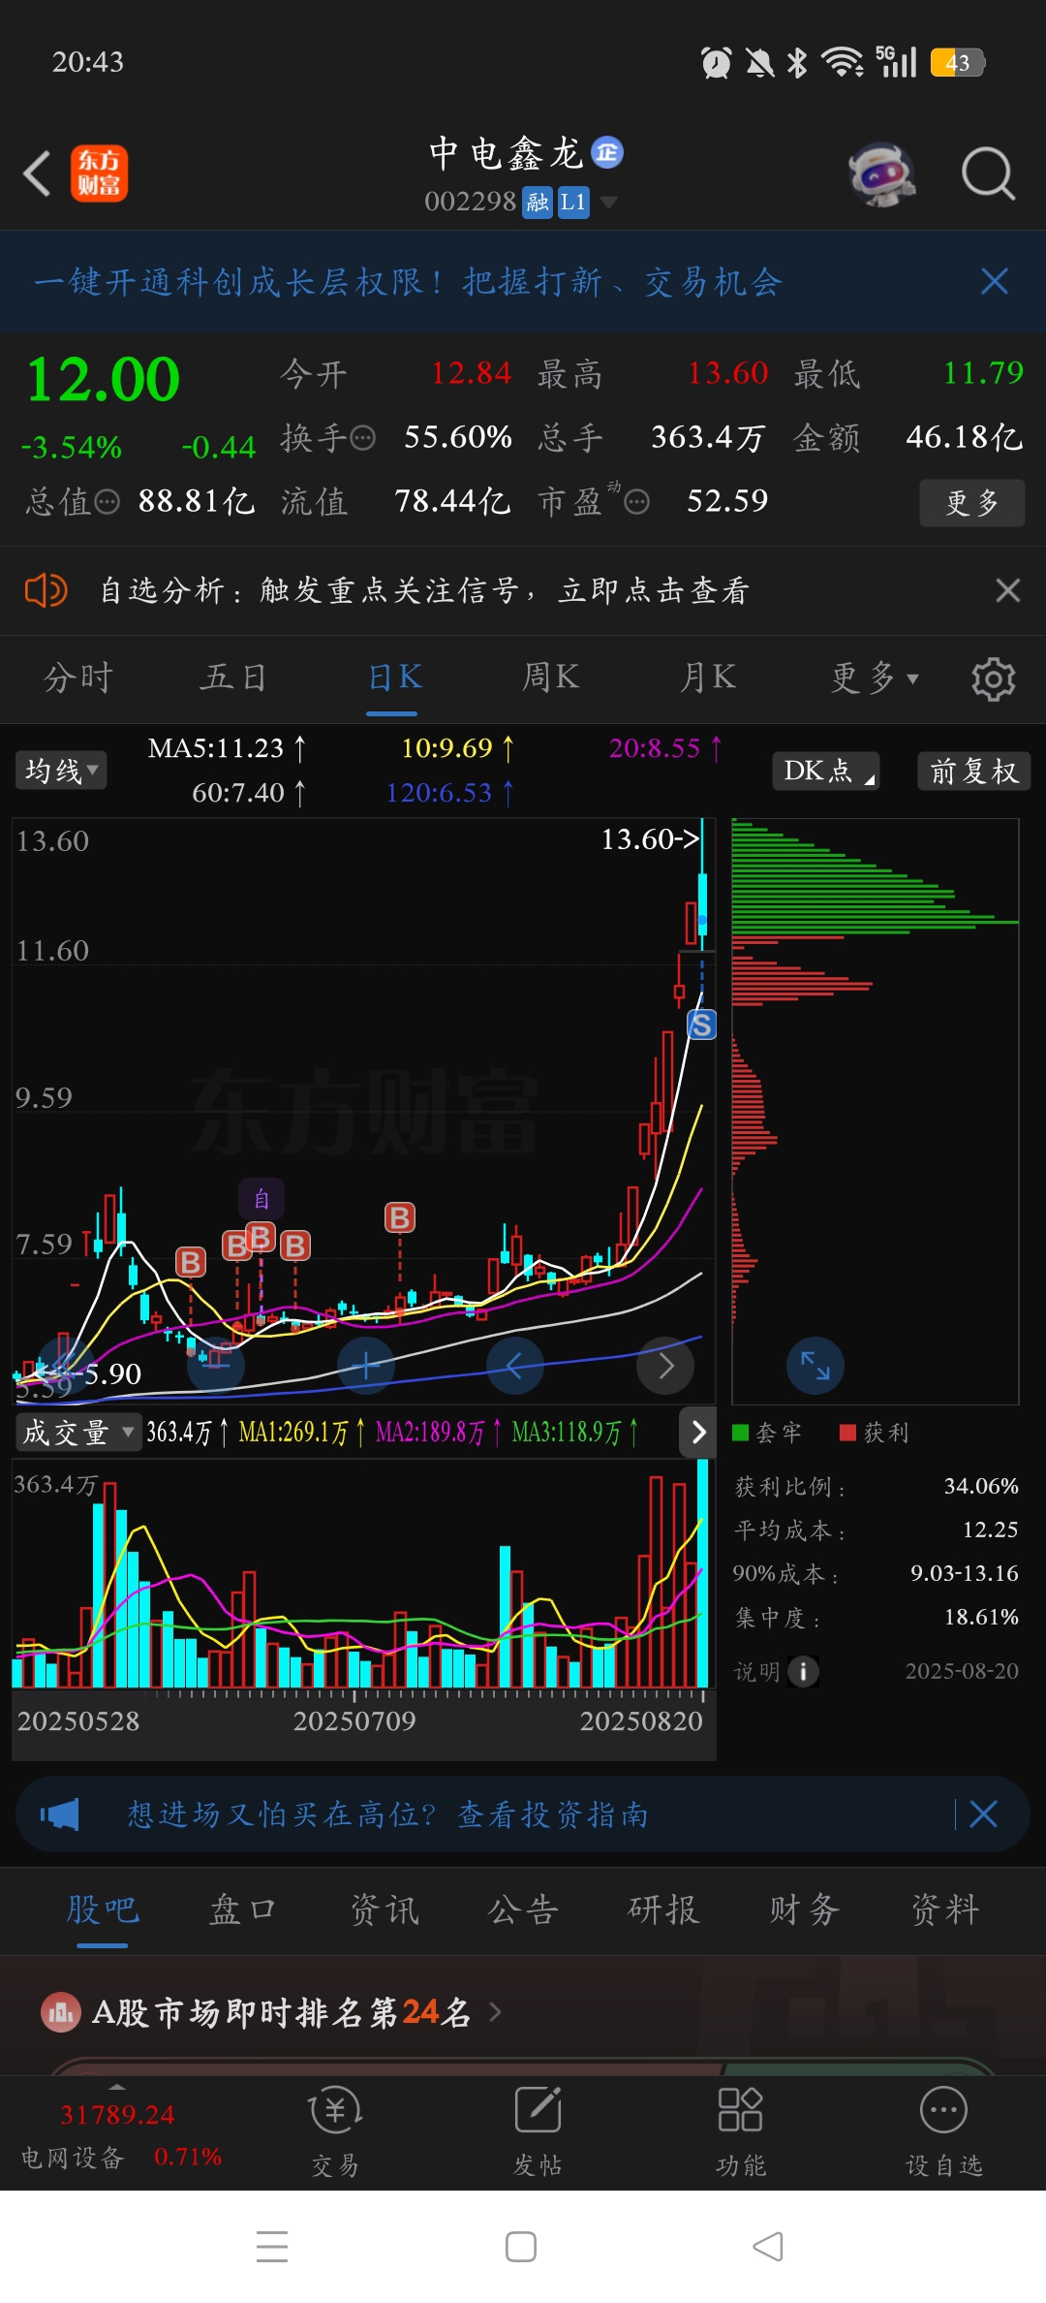1046x2303 pixels.
Task: Tap the 获利 legend red swatch
Action: (x=847, y=1433)
